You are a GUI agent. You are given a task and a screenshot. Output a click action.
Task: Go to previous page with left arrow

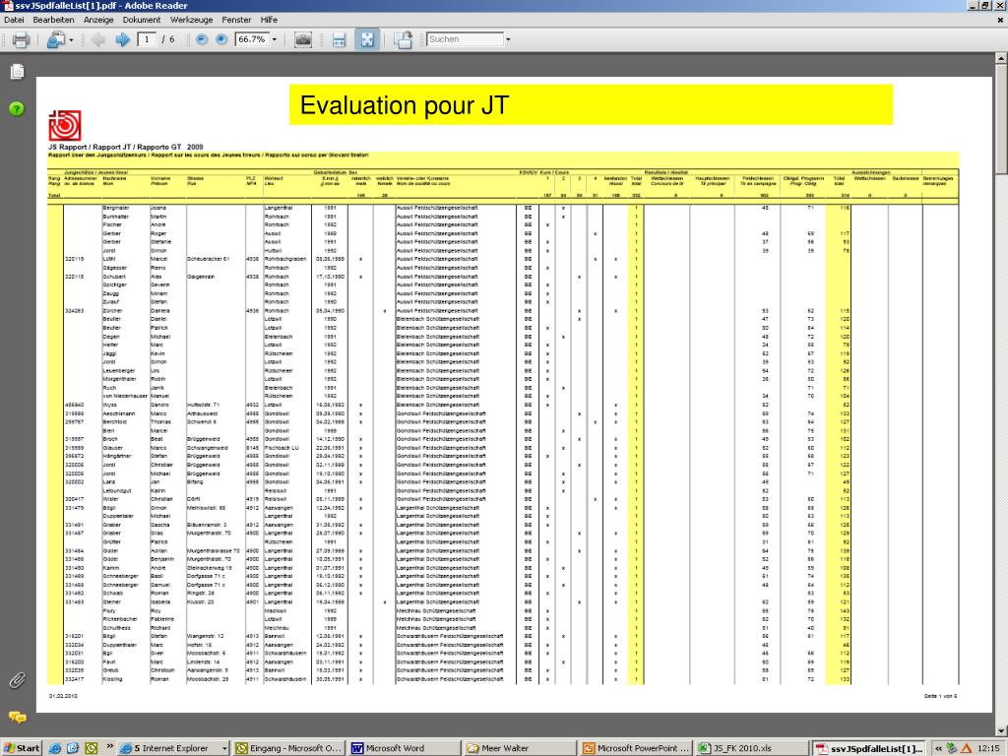pos(97,39)
